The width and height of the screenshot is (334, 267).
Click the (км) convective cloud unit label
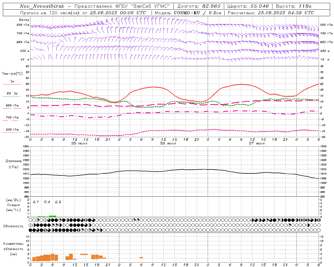[13, 254]
